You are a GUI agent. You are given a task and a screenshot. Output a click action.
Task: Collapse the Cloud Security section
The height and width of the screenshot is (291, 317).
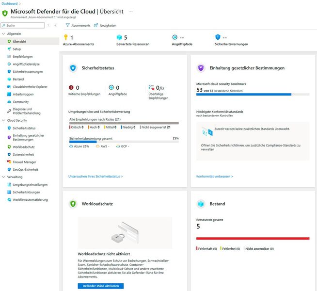click(3, 120)
